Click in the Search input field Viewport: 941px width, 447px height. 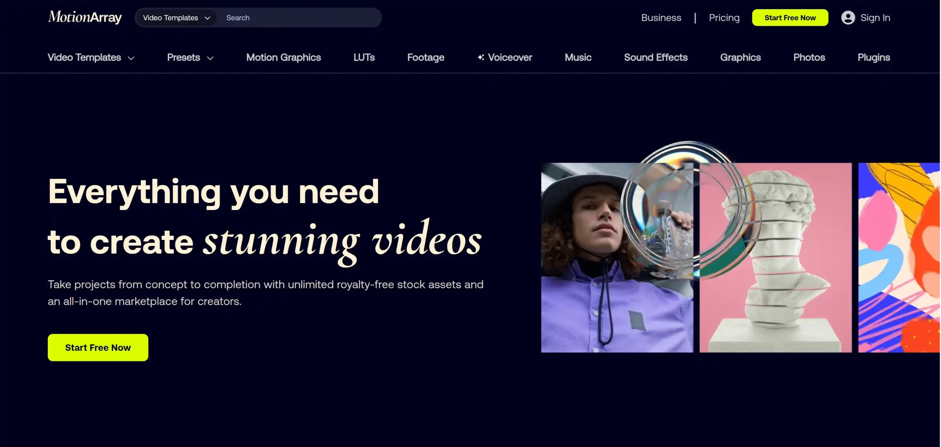[x=298, y=18]
